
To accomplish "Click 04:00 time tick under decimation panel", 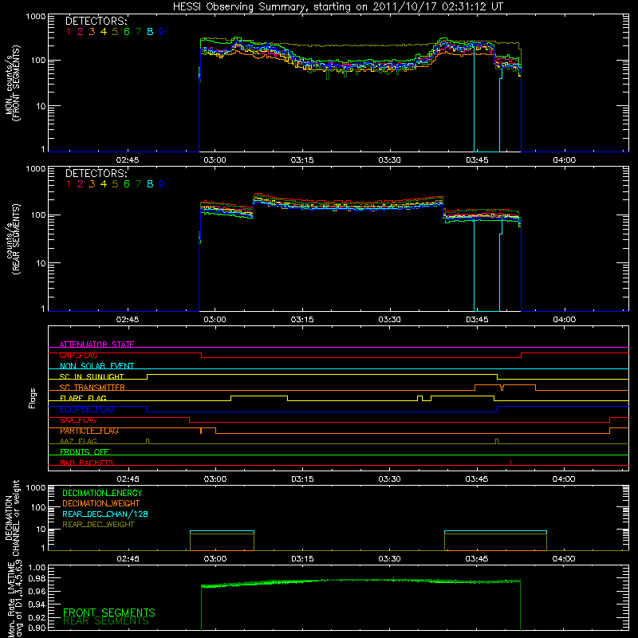I will click(564, 559).
